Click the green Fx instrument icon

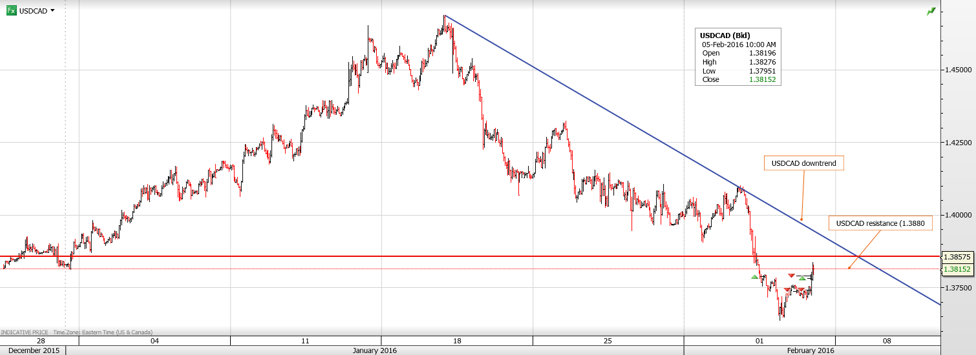pos(11,11)
